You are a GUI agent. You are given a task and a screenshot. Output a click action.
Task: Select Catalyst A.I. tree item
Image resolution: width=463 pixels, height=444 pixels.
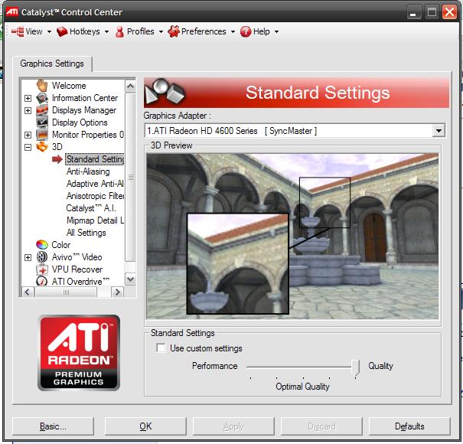(90, 208)
